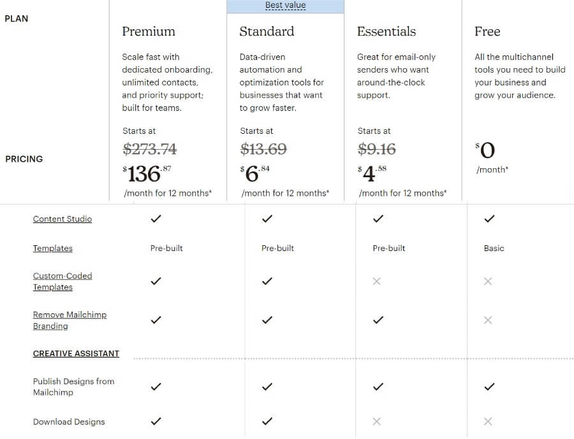Open the Templates feature link

click(53, 248)
